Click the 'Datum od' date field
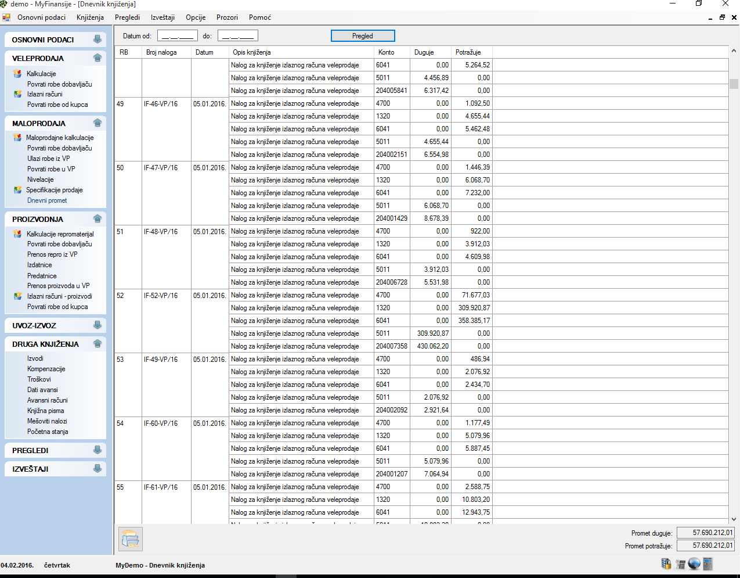The image size is (740, 578). pos(178,36)
